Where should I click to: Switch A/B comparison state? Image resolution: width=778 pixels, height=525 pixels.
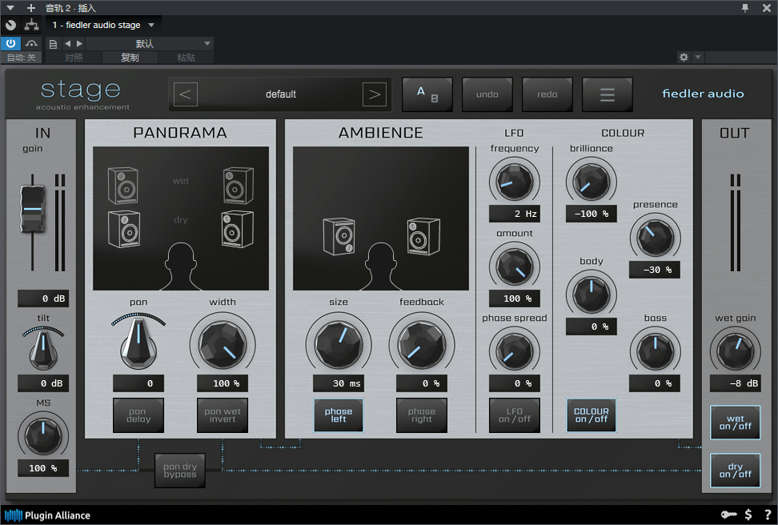(x=427, y=94)
